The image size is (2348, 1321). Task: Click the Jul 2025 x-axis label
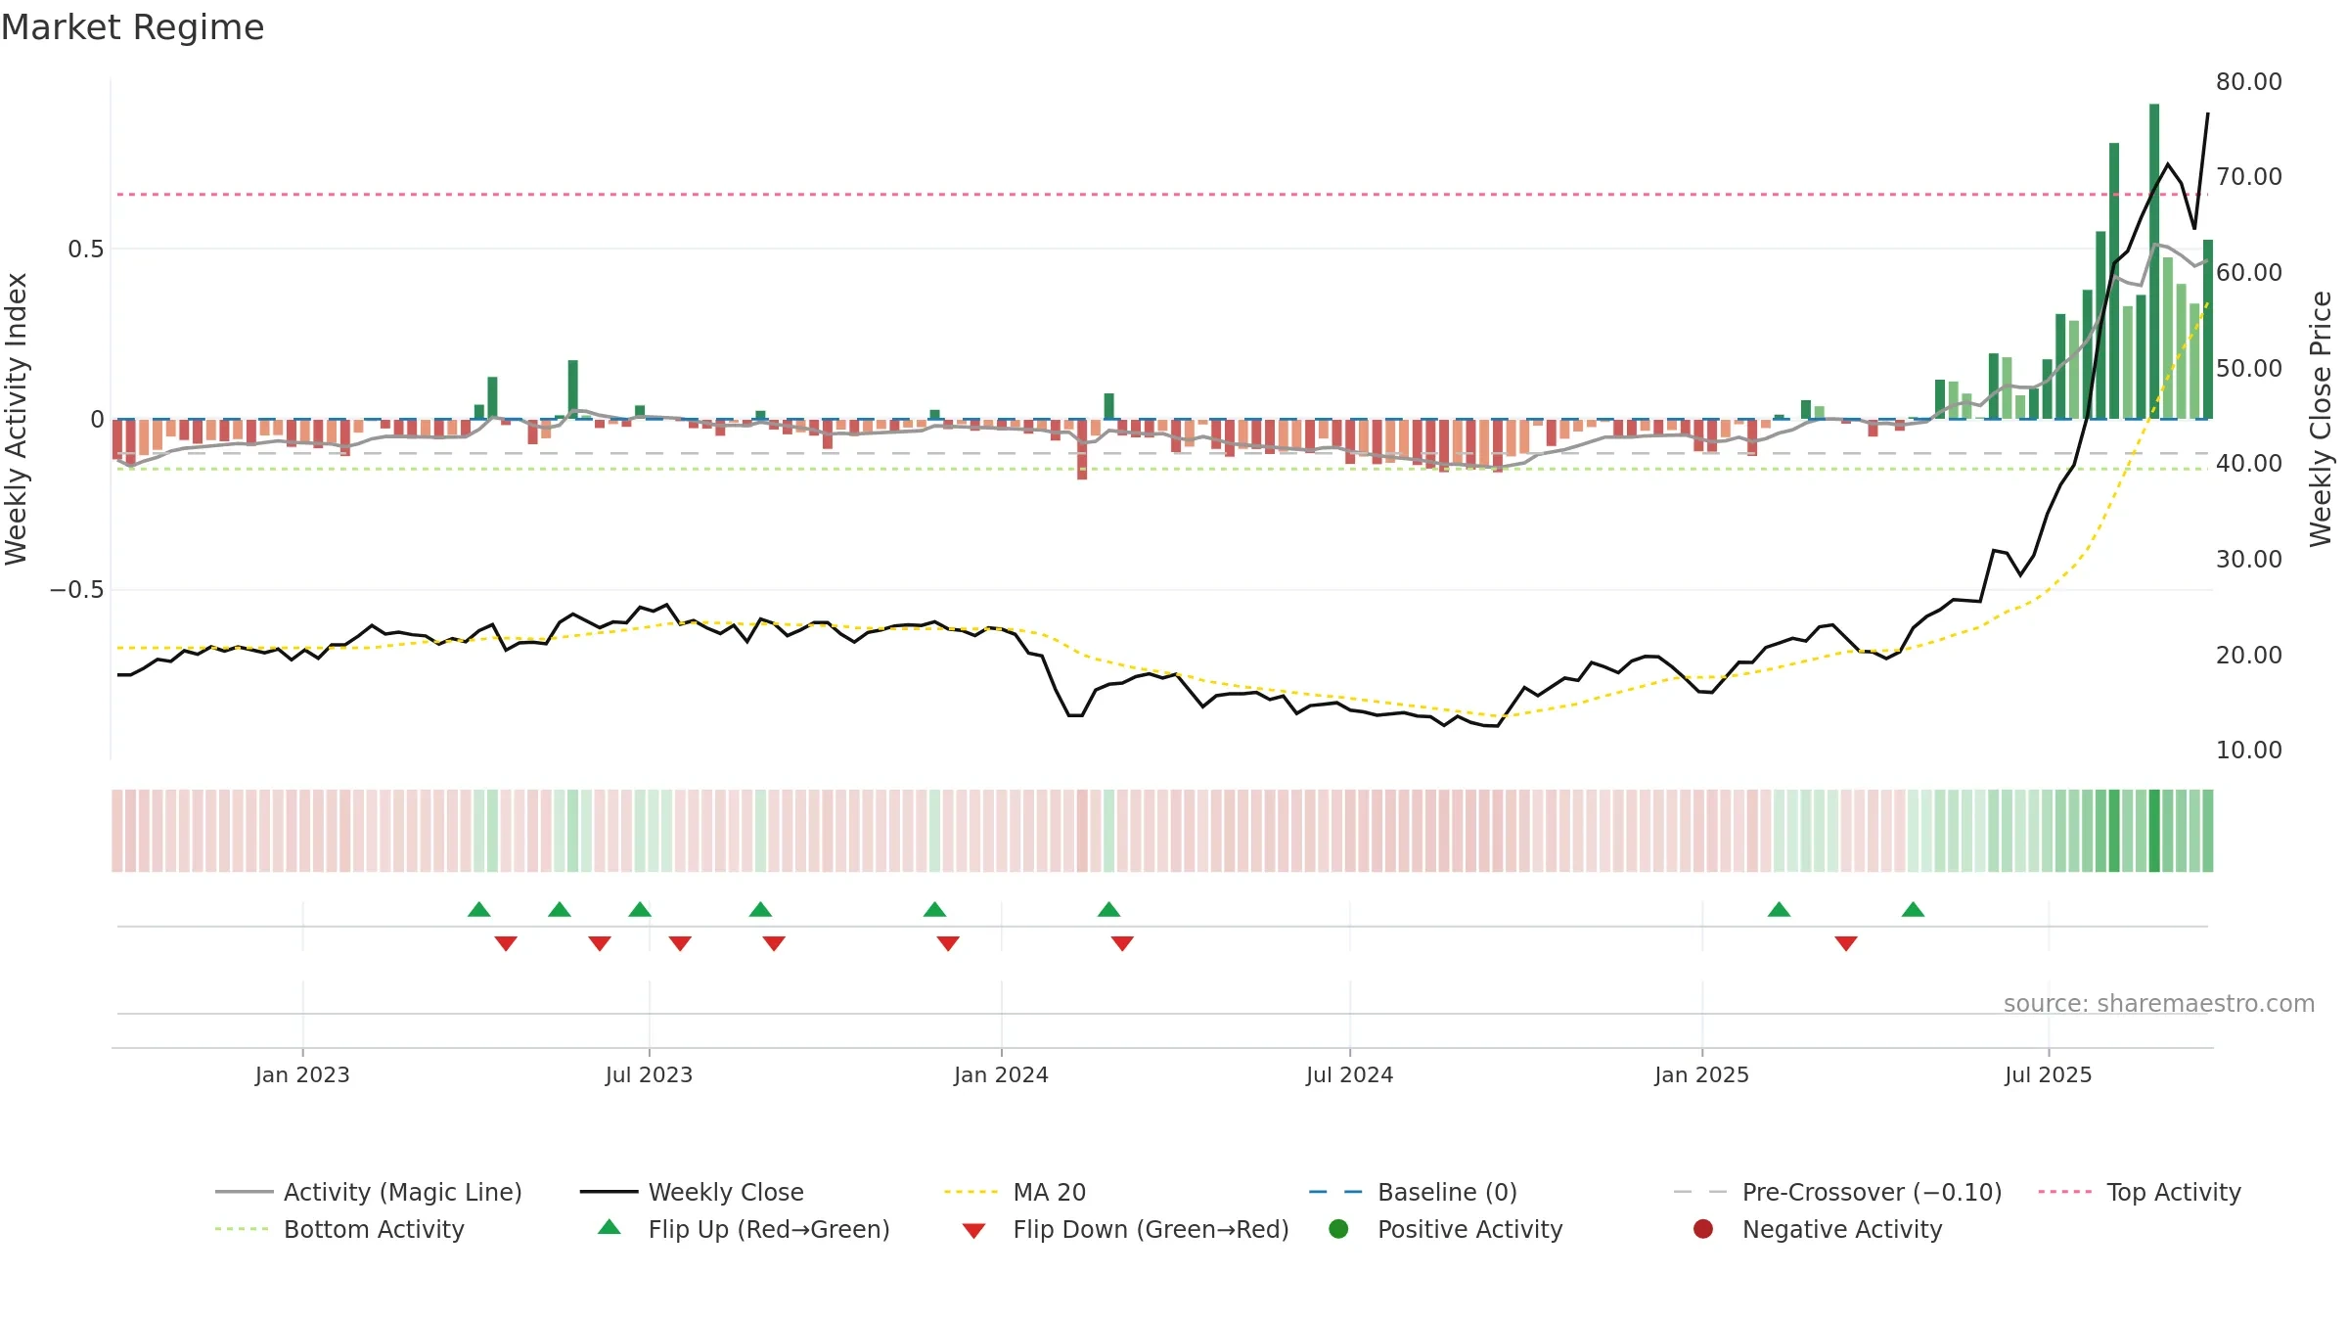pos(2048,1074)
